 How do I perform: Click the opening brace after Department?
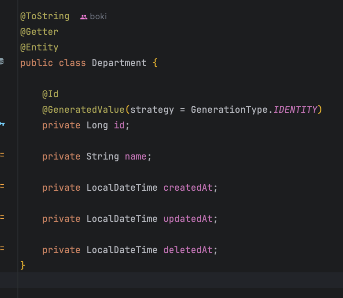click(155, 63)
